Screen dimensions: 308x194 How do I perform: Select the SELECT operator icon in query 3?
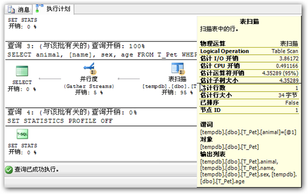[22, 71]
